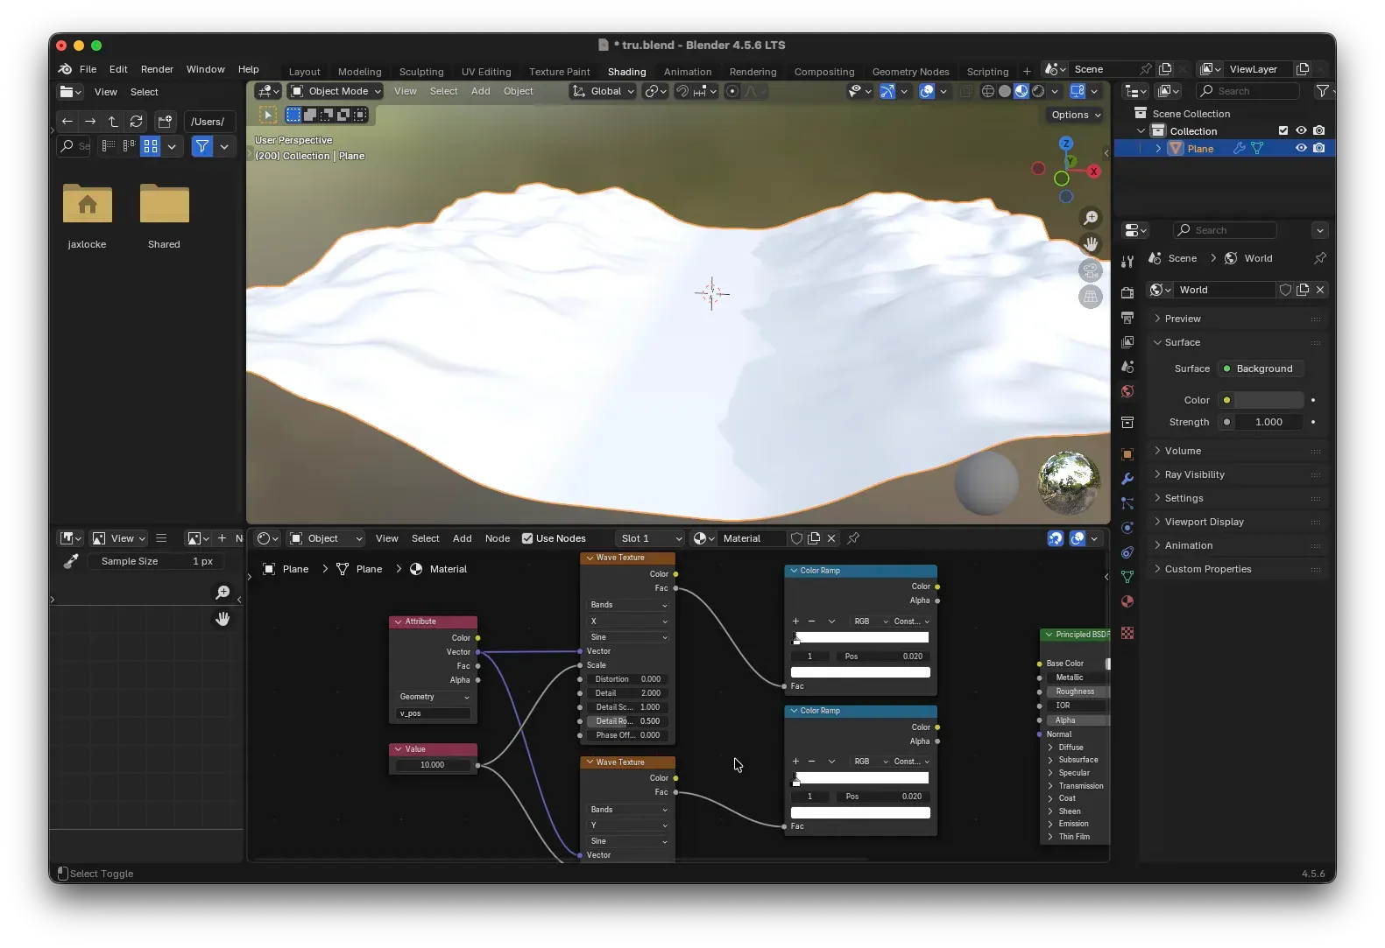Uncheck the Use Nodes checkbox
1385x948 pixels.
527,538
